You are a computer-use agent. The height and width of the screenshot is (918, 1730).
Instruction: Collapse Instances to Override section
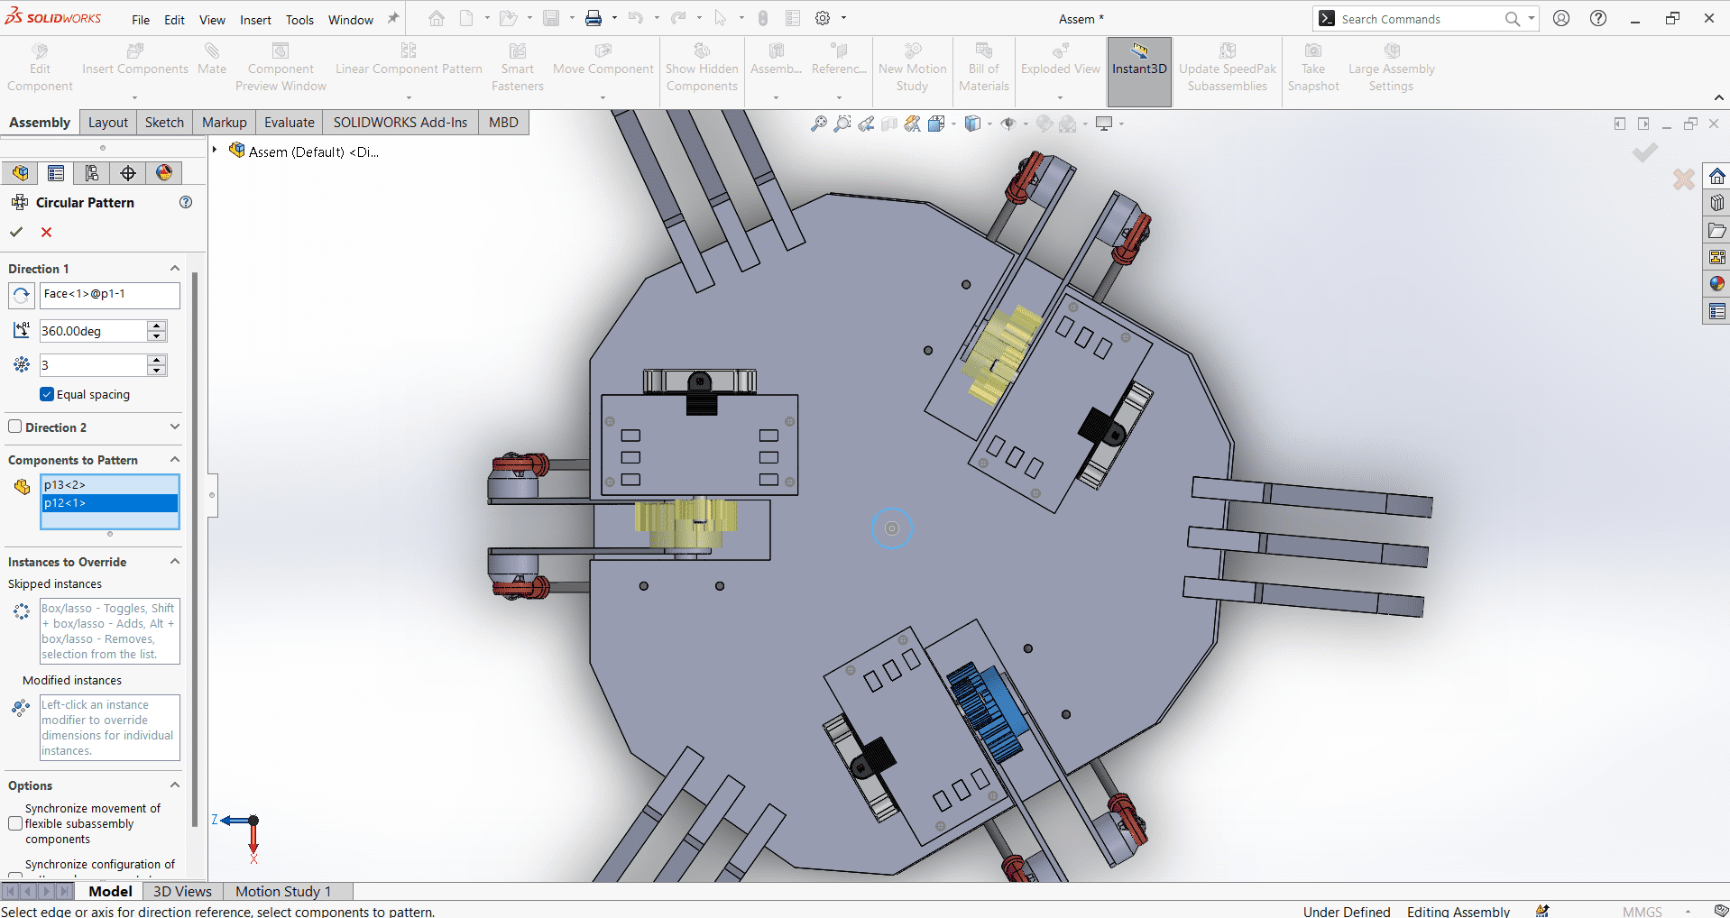(175, 561)
